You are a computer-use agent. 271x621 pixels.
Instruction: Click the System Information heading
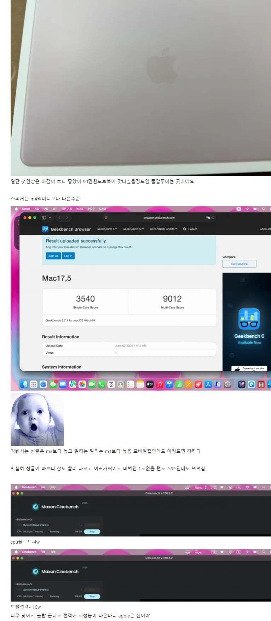tap(62, 367)
